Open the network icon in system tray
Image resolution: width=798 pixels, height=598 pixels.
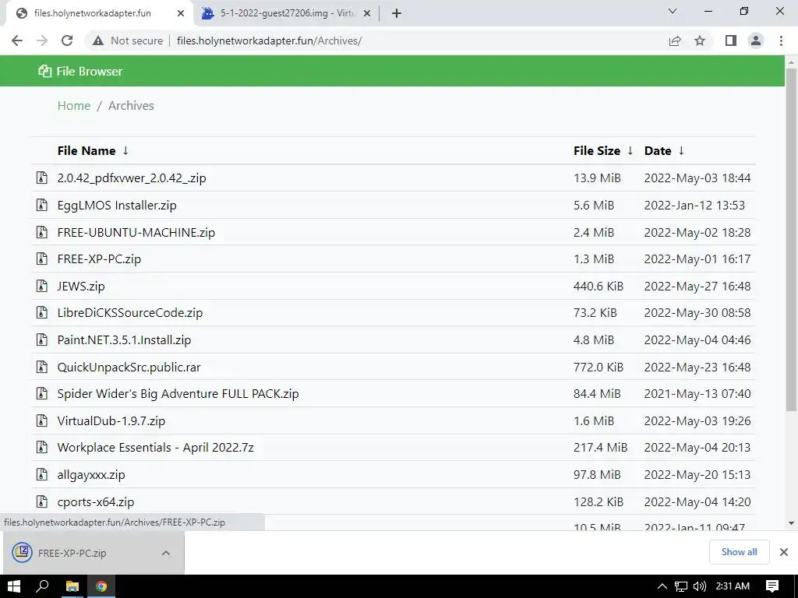681,586
